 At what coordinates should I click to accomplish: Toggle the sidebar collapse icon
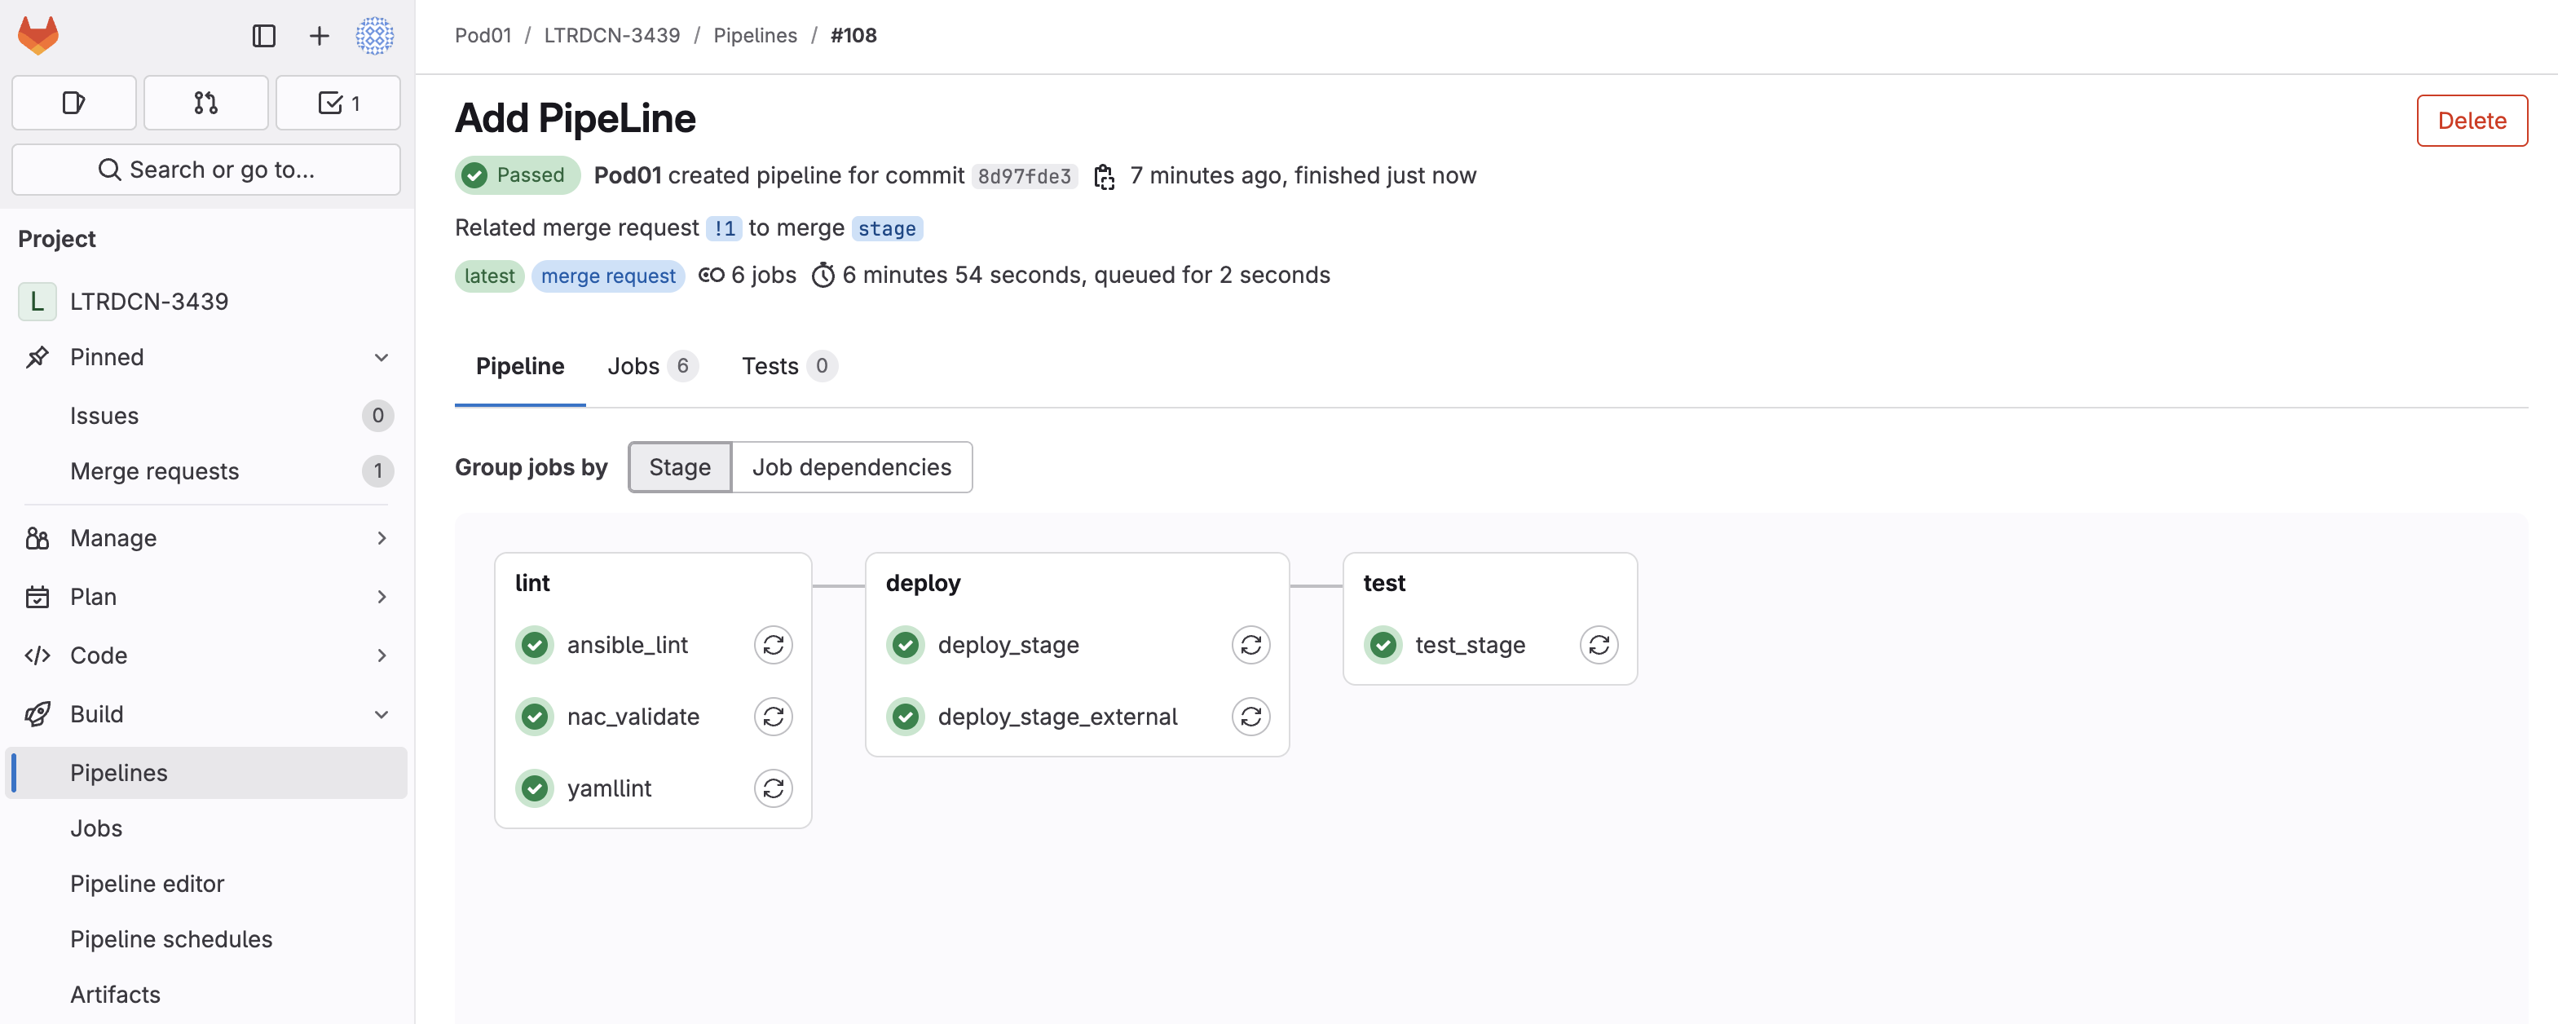coord(264,36)
